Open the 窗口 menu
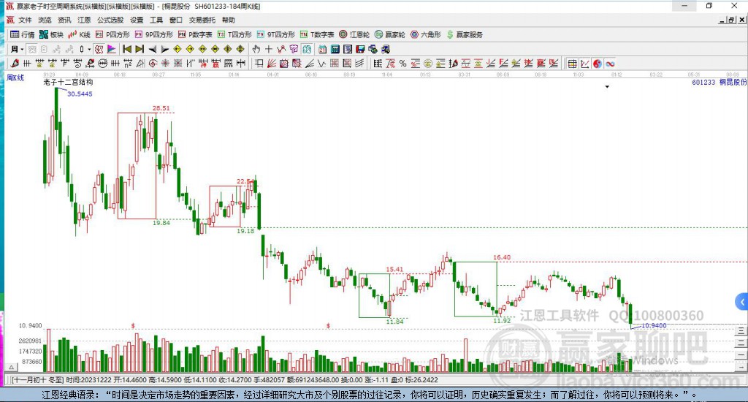The image size is (748, 402). tap(176, 20)
